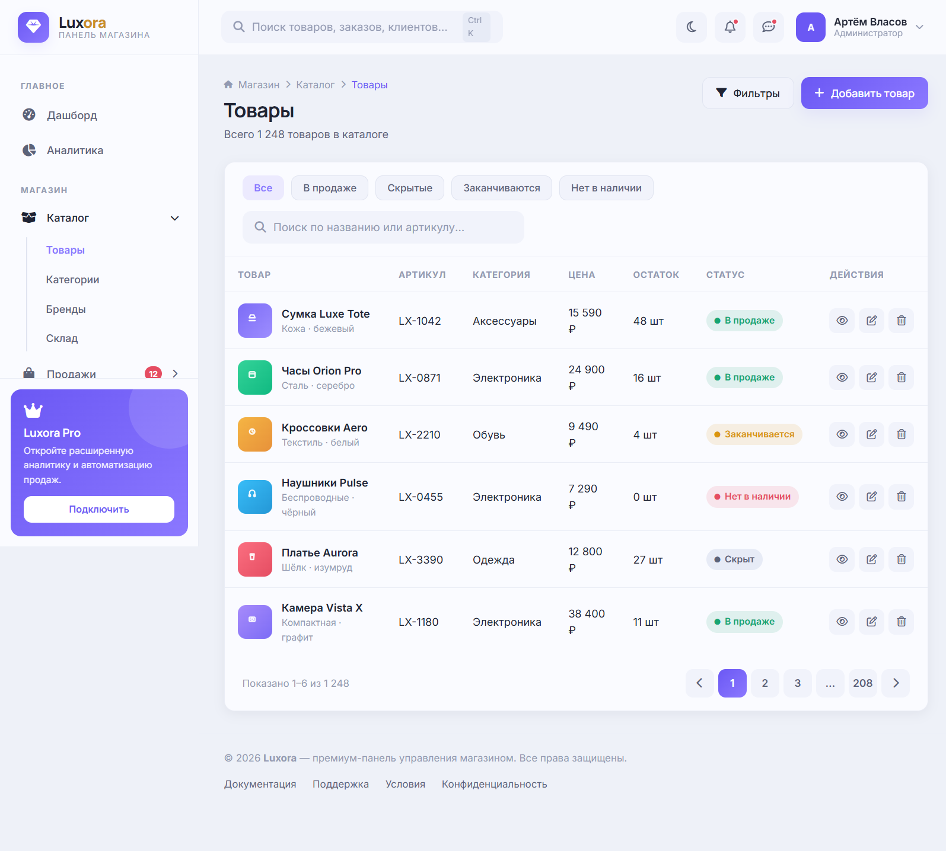Click Часы Orion Pro green thumbnail
This screenshot has height=851, width=946.
[255, 377]
